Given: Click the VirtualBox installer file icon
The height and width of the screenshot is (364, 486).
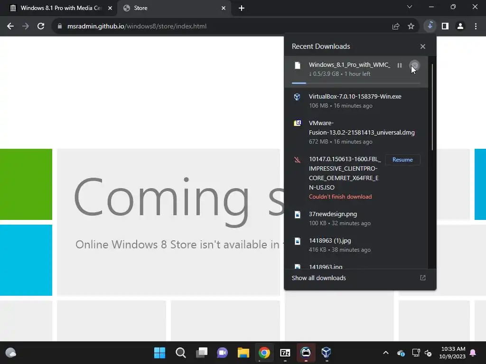Looking at the screenshot, I should click(x=297, y=97).
